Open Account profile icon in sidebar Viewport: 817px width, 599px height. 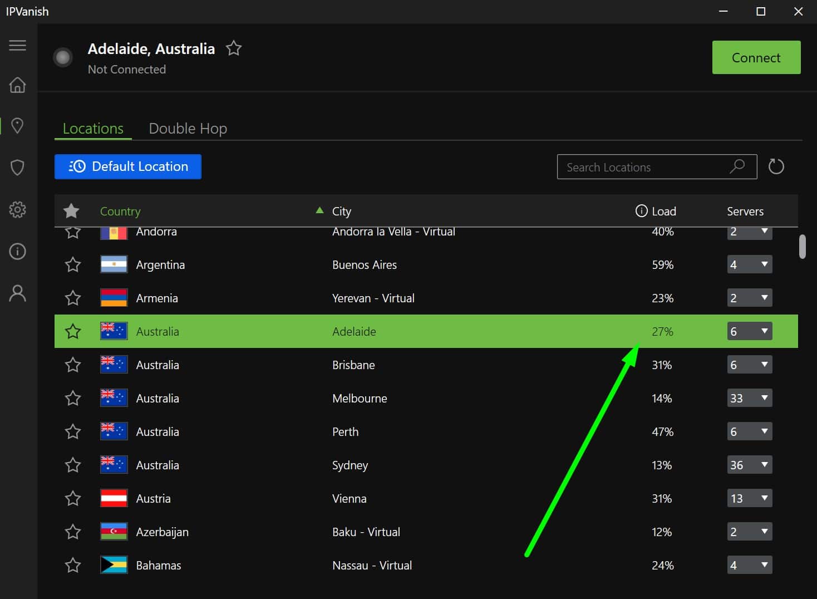[x=17, y=293]
